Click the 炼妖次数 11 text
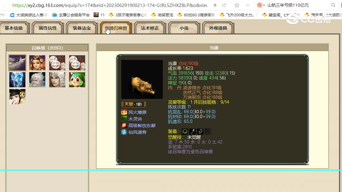Screen dimensions: 342x192 point(179,107)
